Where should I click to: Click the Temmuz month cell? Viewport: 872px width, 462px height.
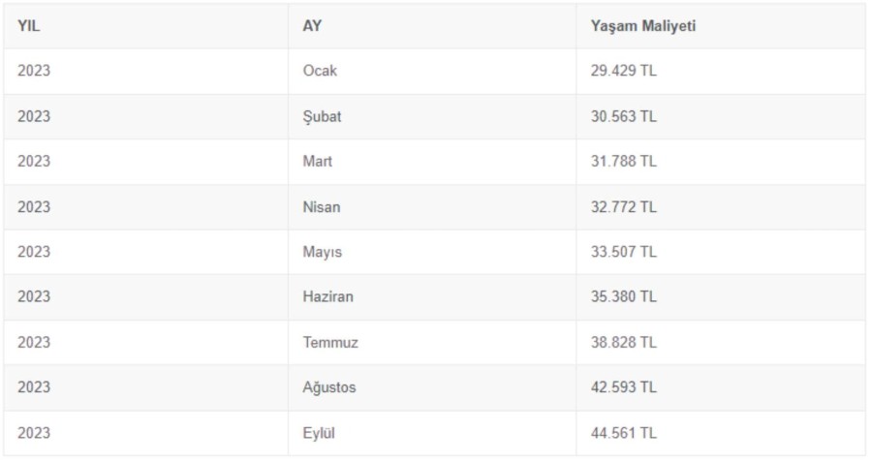pyautogui.click(x=330, y=343)
